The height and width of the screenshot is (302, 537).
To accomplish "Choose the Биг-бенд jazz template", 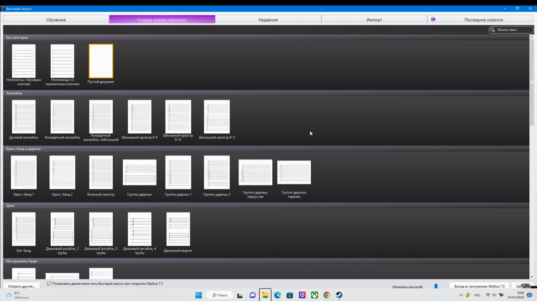I will (x=24, y=229).
